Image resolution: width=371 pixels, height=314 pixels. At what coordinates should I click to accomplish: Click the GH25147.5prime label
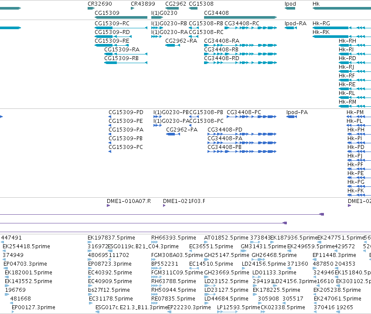point(227,255)
